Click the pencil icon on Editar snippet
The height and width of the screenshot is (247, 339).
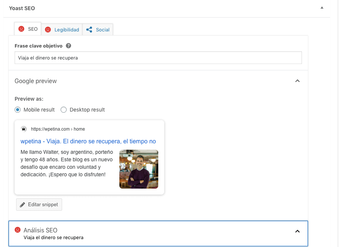click(22, 205)
